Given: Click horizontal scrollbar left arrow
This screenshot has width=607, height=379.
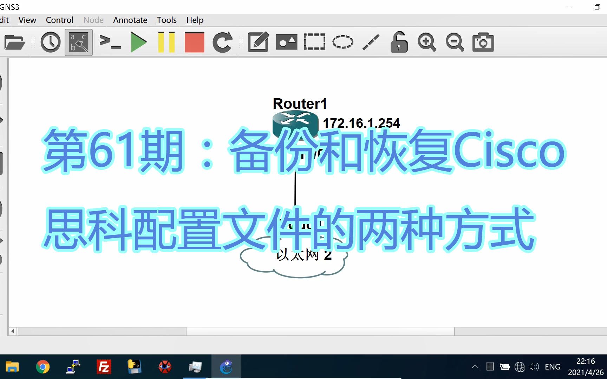Looking at the screenshot, I should pyautogui.click(x=13, y=331).
